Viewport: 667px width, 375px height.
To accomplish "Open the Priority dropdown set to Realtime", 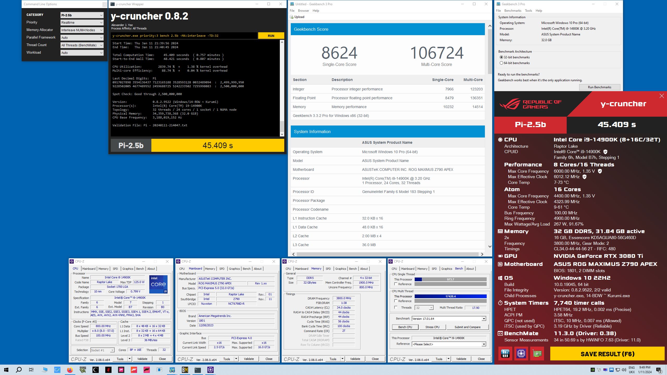I will pyautogui.click(x=82, y=23).
